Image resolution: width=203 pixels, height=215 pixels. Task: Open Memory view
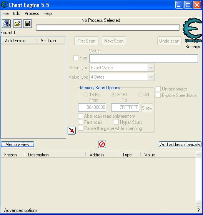pos(17,144)
